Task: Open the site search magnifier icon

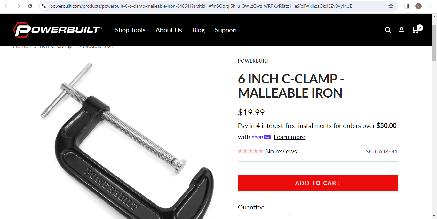Action: tap(388, 30)
